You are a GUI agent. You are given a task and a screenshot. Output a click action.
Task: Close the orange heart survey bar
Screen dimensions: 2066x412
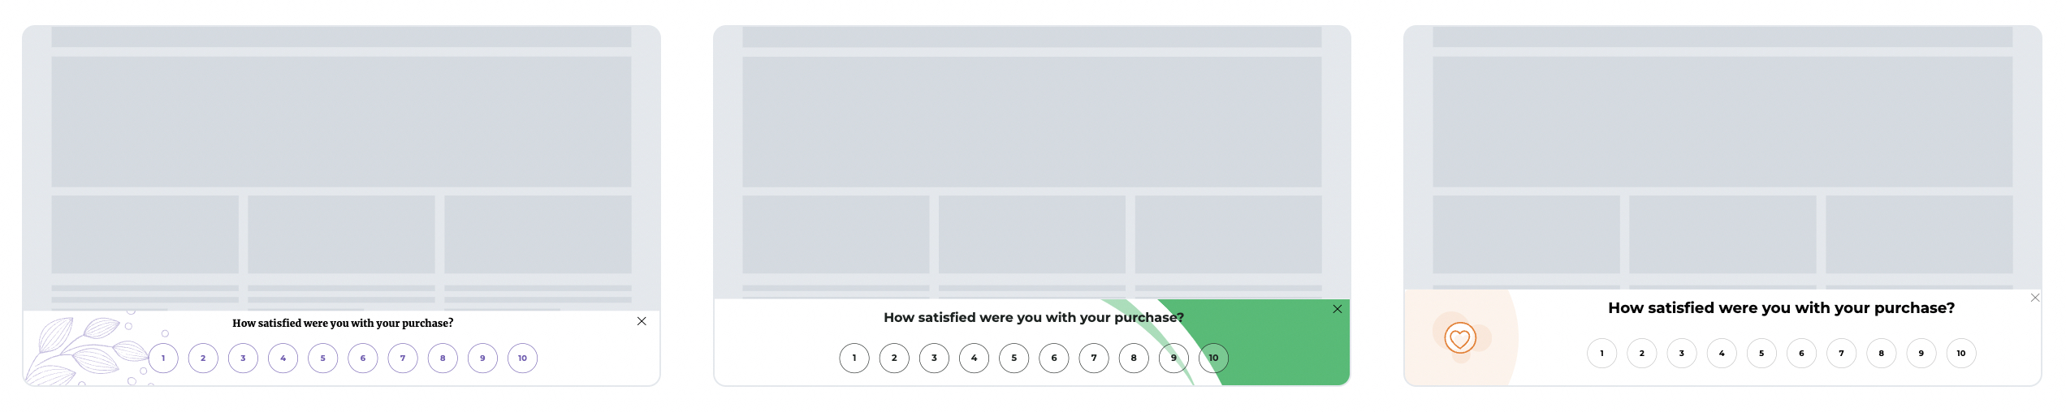coord(2035,298)
